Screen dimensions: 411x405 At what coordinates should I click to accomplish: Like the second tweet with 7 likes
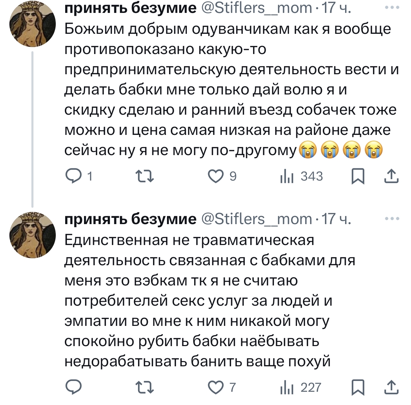(216, 387)
